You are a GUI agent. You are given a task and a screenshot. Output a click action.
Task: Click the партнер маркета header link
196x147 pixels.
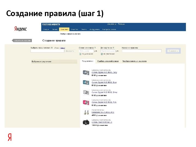(x=51, y=24)
